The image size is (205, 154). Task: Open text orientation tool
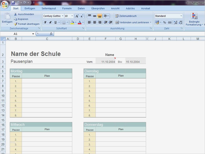[106, 16]
